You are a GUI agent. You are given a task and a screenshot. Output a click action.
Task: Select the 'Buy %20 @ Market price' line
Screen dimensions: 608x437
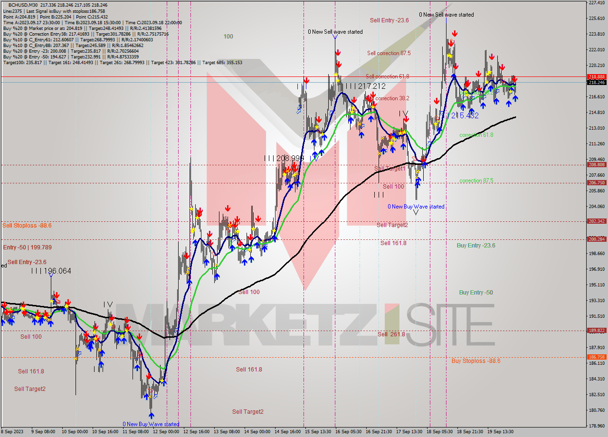(82, 28)
